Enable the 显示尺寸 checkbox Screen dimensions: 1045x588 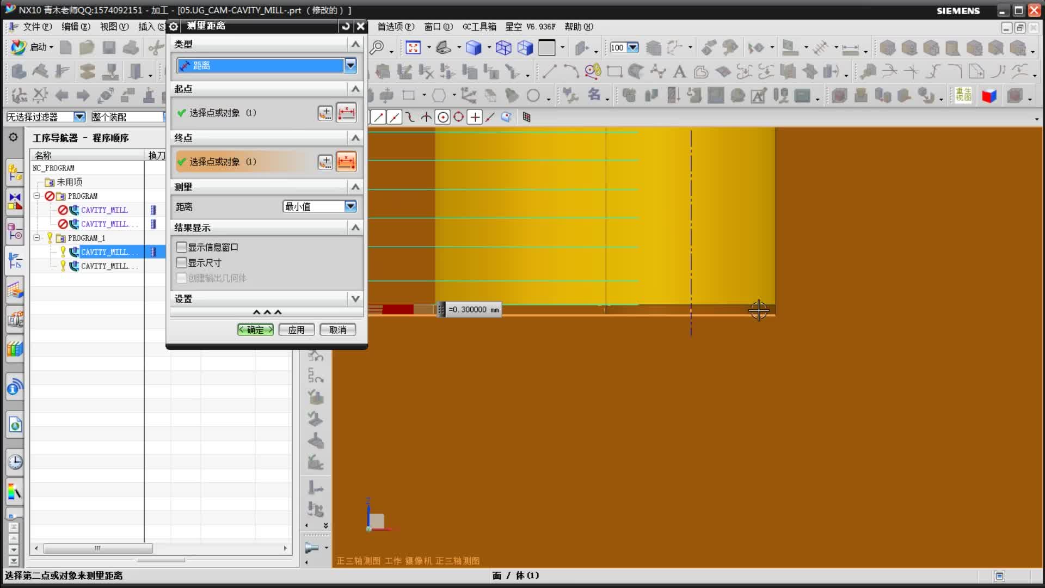(x=182, y=262)
